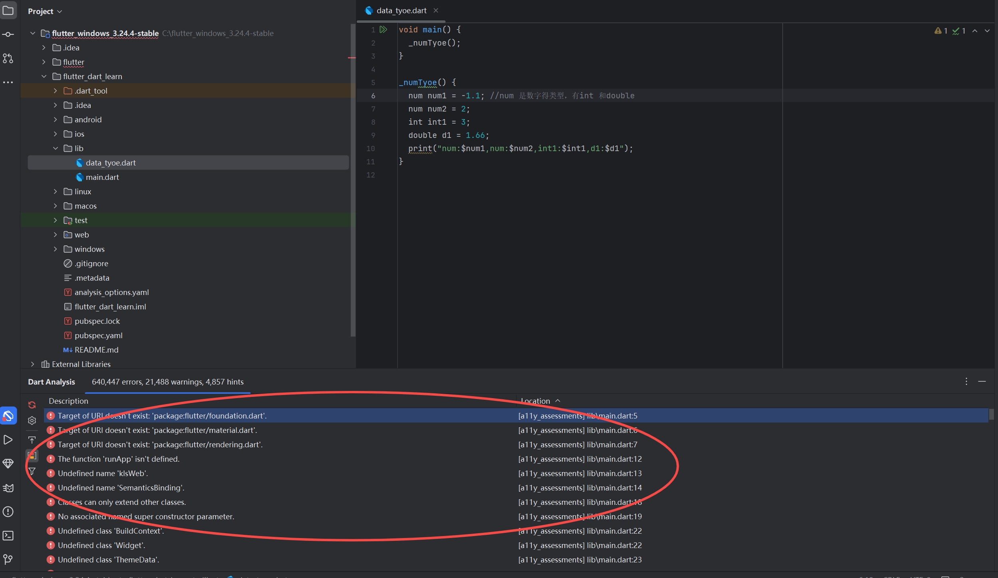The height and width of the screenshot is (578, 998).
Task: Select main.dart in project tree
Action: [102, 177]
